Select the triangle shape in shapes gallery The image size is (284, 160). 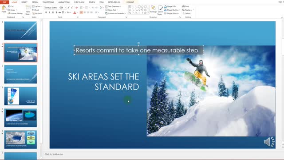click(x=130, y=10)
